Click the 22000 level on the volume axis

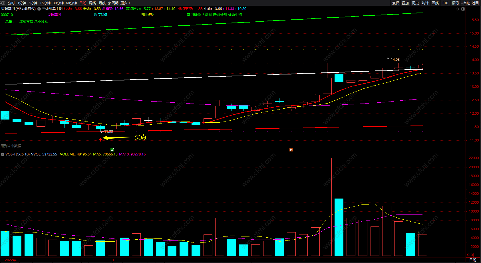coord(474,158)
